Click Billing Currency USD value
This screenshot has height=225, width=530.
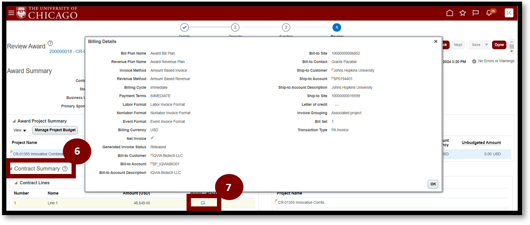pos(154,130)
